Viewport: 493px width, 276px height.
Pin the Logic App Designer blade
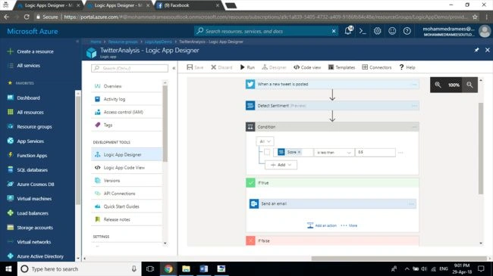tap(476, 50)
